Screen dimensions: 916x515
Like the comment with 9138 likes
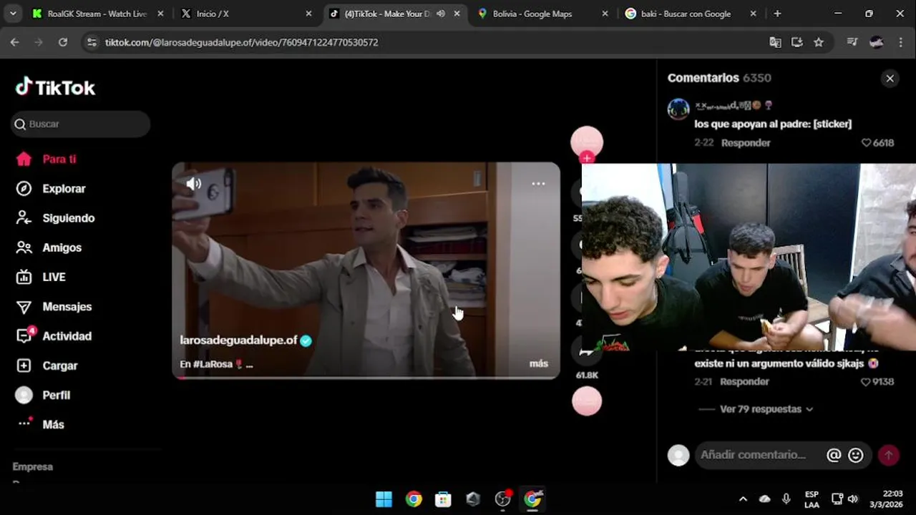click(x=865, y=381)
